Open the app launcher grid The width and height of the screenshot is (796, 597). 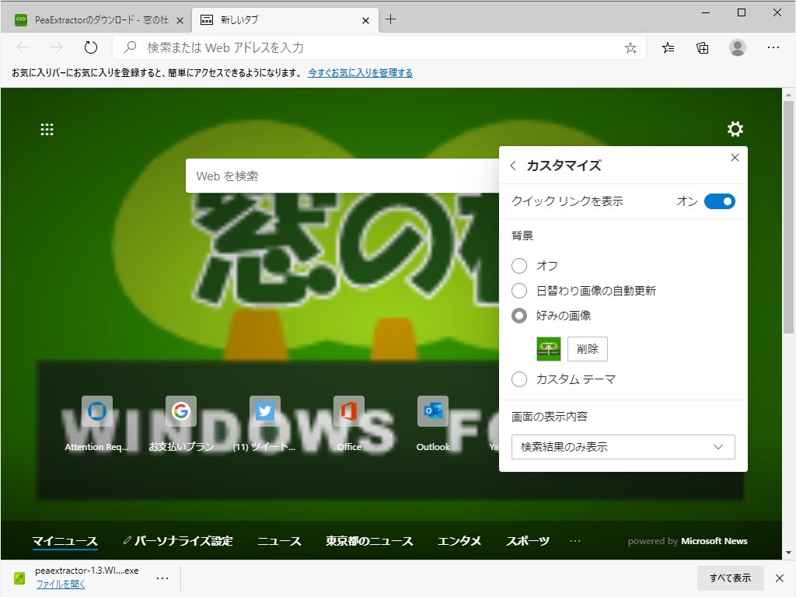tap(47, 129)
